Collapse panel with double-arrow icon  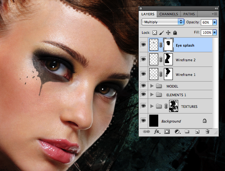click(216, 9)
